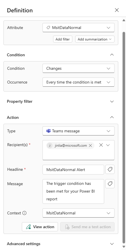Click the Teams icon in Type field
The height and width of the screenshot is (250, 126).
pyautogui.click(x=49, y=131)
